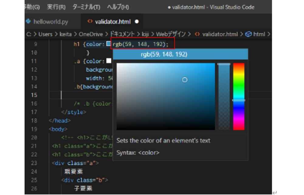Click the HTML icon on validator.html tab
304x195 pixels.
point(90,21)
